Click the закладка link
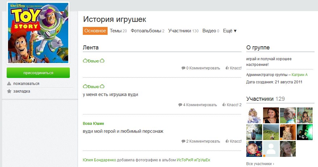 (x=22, y=91)
